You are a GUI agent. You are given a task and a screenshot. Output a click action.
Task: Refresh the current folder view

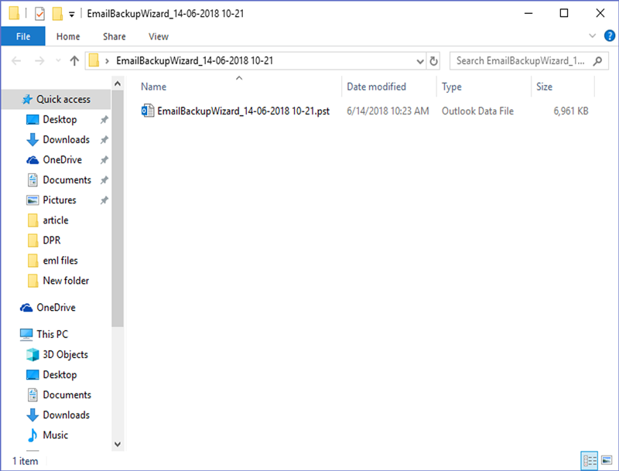pyautogui.click(x=433, y=61)
